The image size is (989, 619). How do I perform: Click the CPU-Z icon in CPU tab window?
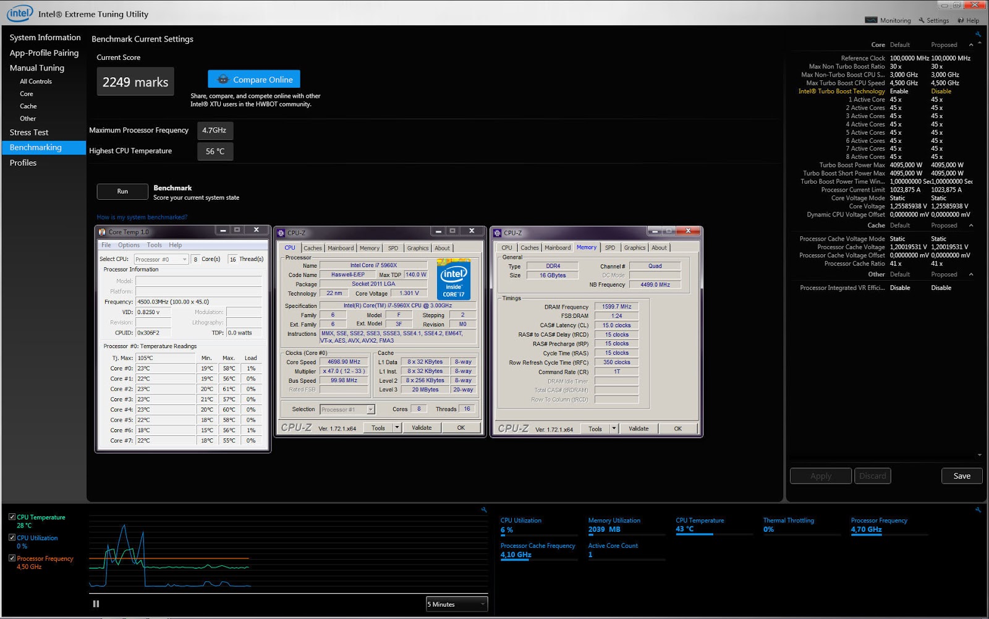[281, 233]
